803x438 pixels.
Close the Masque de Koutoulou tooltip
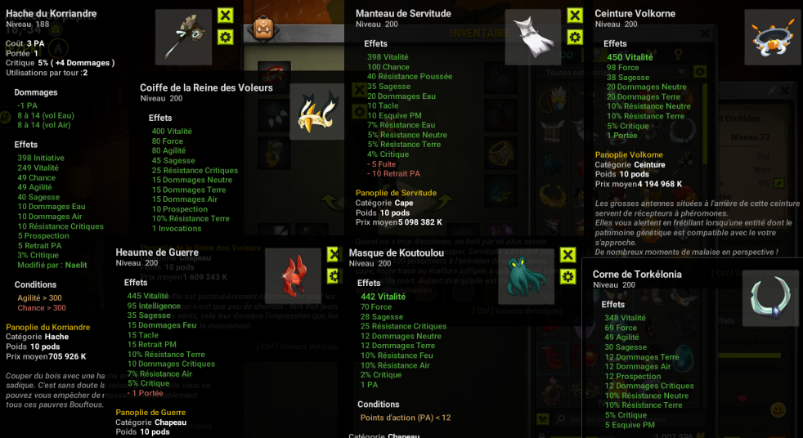coord(567,255)
